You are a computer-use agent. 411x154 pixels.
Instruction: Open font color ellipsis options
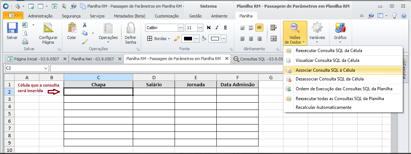pyautogui.click(x=196, y=39)
